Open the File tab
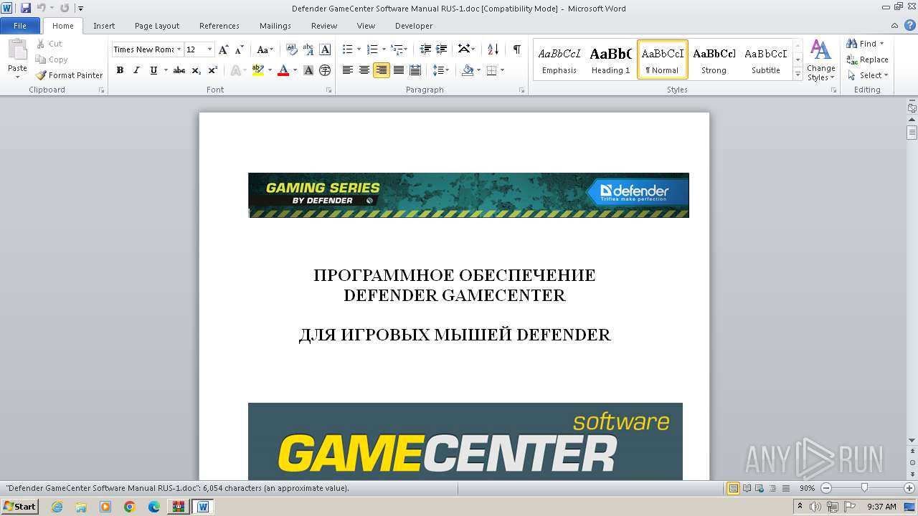Image resolution: width=918 pixels, height=516 pixels. point(20,26)
